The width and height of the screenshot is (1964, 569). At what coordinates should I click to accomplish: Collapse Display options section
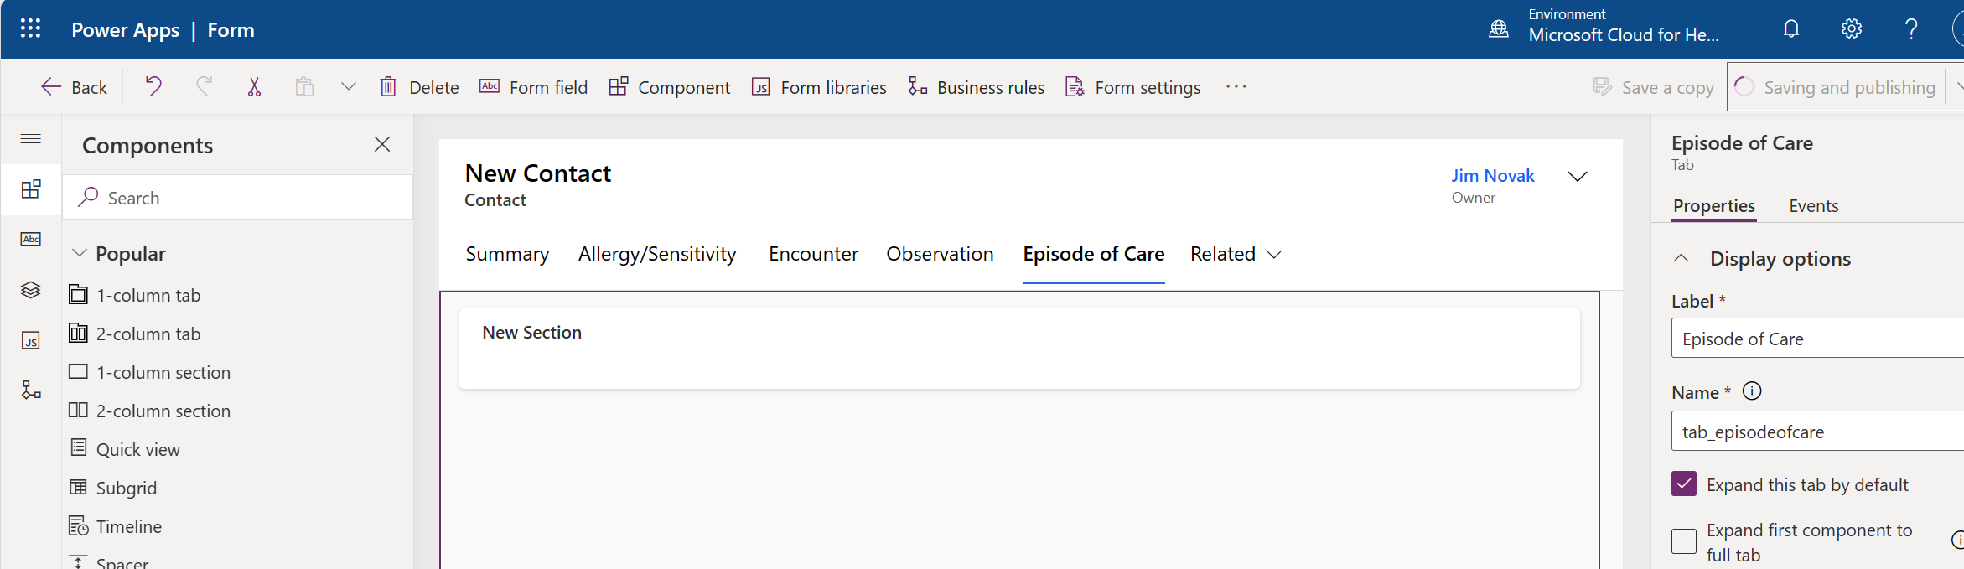(1681, 258)
